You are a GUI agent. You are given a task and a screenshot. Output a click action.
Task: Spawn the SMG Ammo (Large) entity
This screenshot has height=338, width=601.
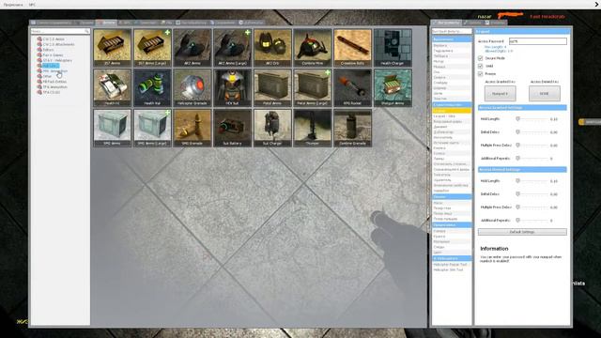pyautogui.click(x=152, y=128)
